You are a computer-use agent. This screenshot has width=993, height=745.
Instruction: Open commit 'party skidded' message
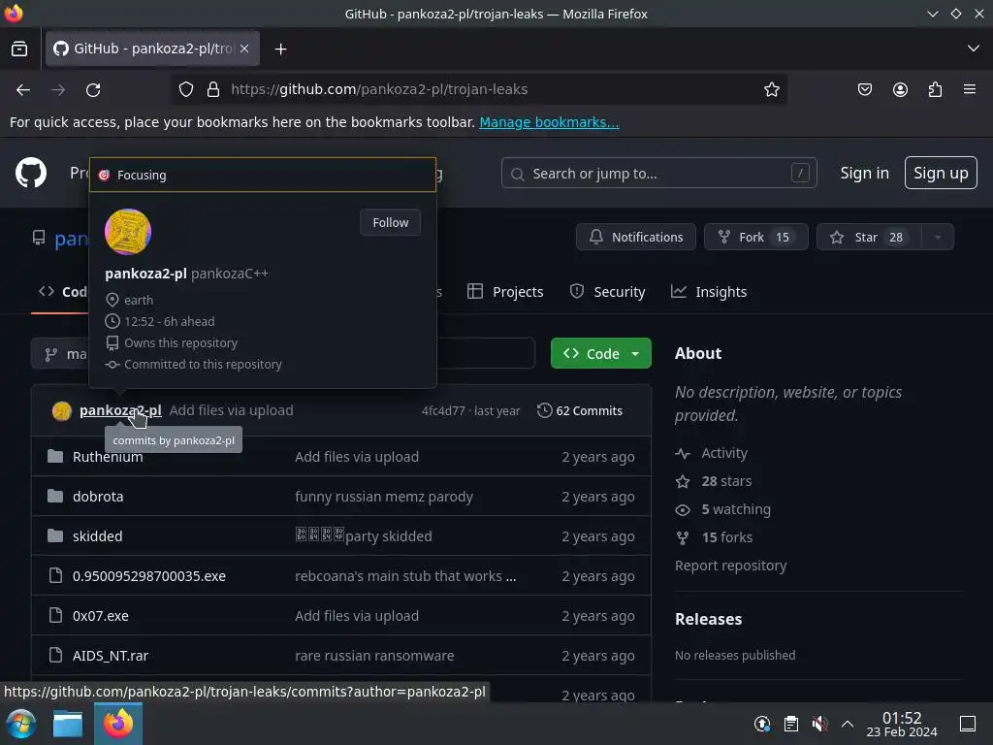(x=364, y=536)
